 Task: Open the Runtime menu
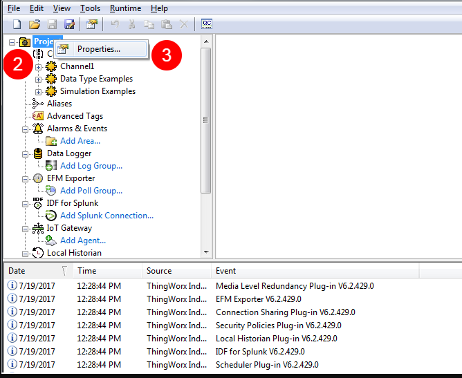pos(125,8)
